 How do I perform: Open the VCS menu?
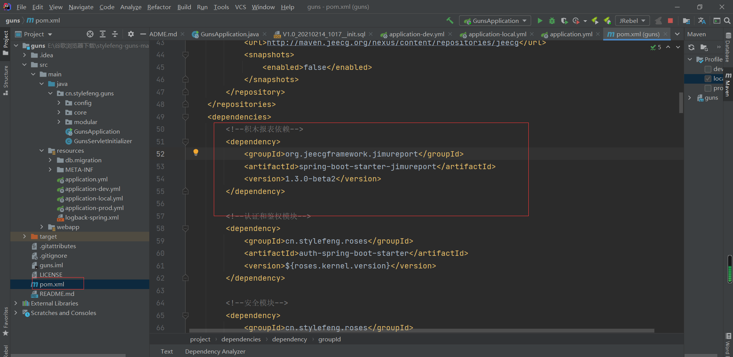coord(241,7)
